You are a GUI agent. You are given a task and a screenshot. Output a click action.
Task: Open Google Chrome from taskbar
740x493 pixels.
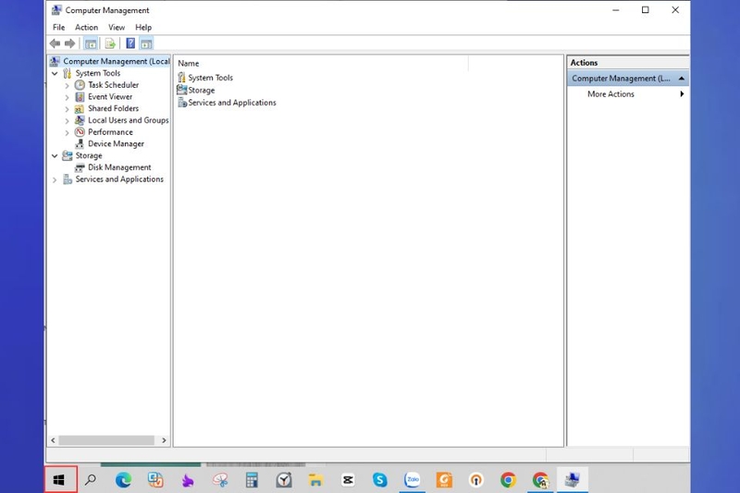508,480
